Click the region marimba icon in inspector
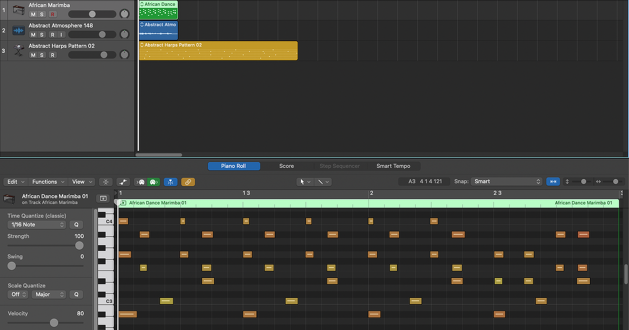This screenshot has height=330, width=629. coord(9,199)
